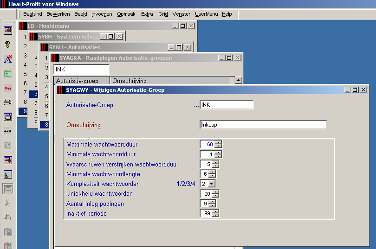Click the pressed gray window frame icon
Image resolution: width=376 pixels, height=249 pixels.
tap(8, 189)
